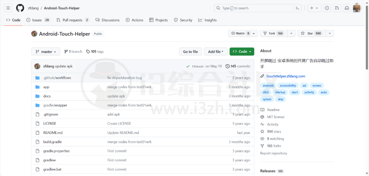Open the Pull requests tab
369x176 pixels.
pyautogui.click(x=73, y=20)
